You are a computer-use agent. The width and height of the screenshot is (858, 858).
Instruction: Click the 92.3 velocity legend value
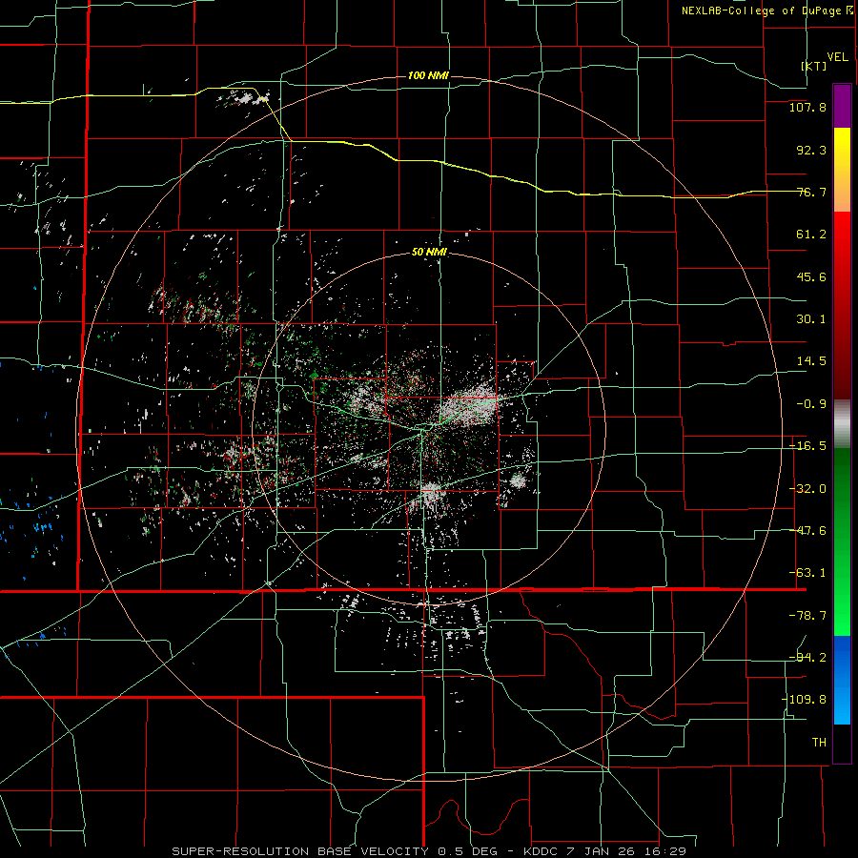(811, 150)
